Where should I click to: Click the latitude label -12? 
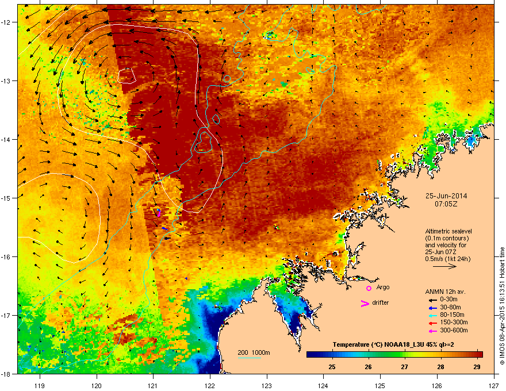pos(6,22)
